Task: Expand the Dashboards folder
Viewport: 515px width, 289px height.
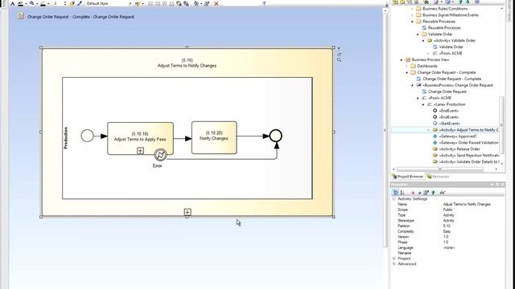Action: click(x=406, y=66)
